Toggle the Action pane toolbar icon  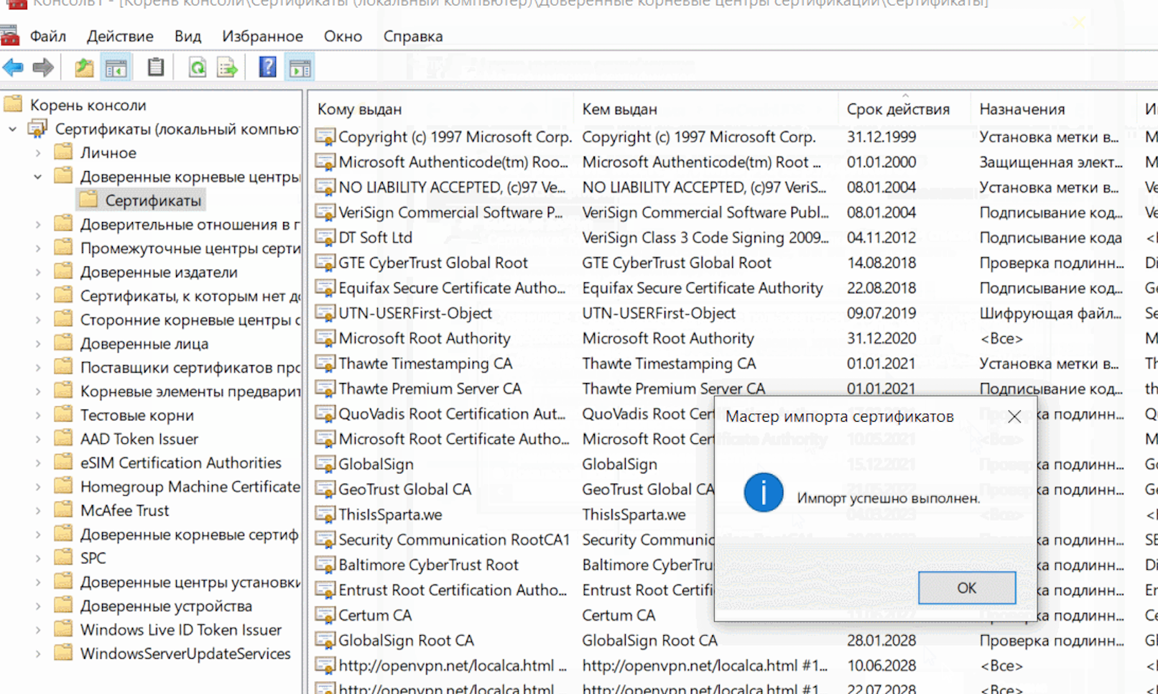tap(300, 68)
